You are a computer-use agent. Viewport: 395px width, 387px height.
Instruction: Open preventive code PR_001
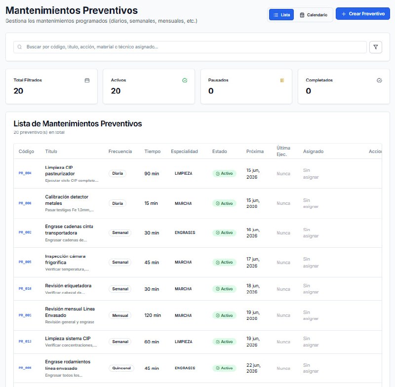point(25,315)
